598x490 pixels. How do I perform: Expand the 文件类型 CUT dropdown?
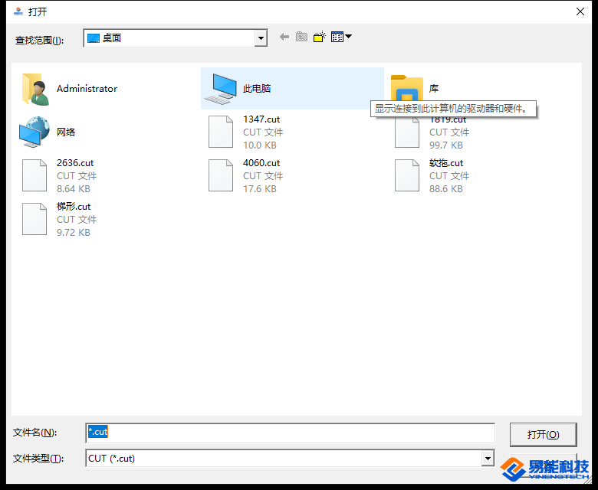(x=488, y=458)
